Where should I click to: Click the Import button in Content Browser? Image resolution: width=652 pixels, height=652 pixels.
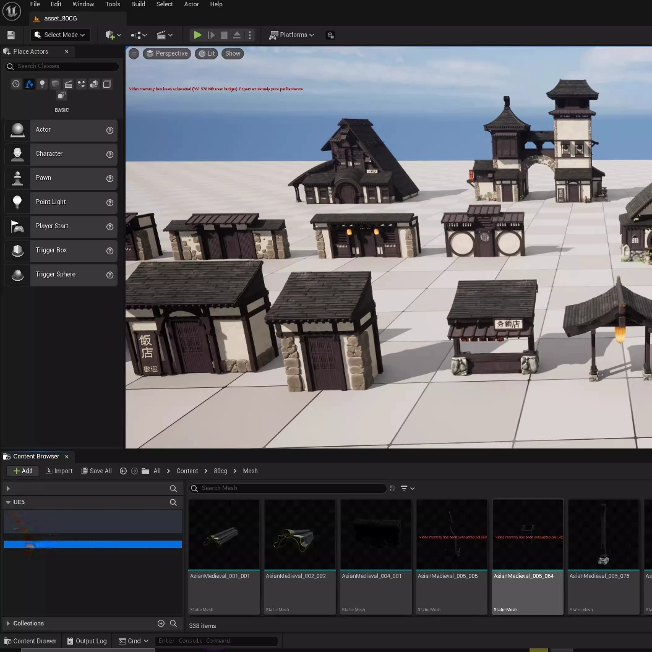59,471
